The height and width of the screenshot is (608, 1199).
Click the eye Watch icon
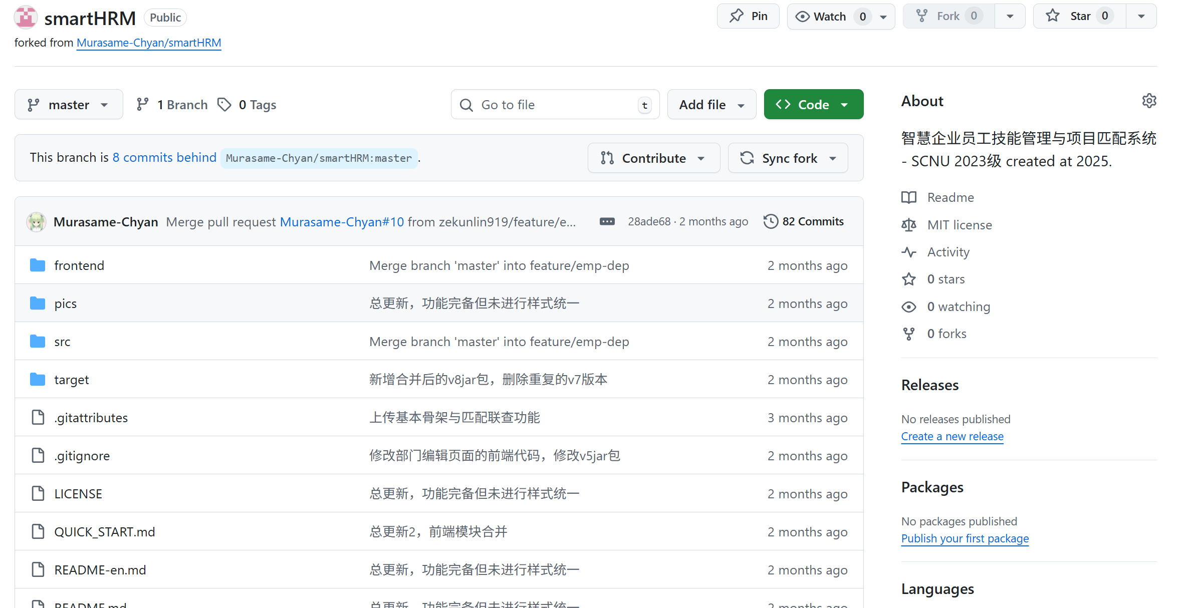[x=802, y=17]
